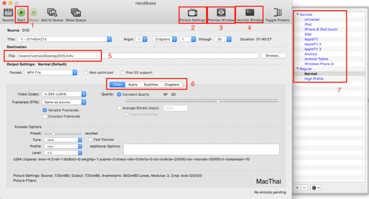Select the AppleTV preset
The width and height of the screenshot is (369, 199).
(x=311, y=39)
